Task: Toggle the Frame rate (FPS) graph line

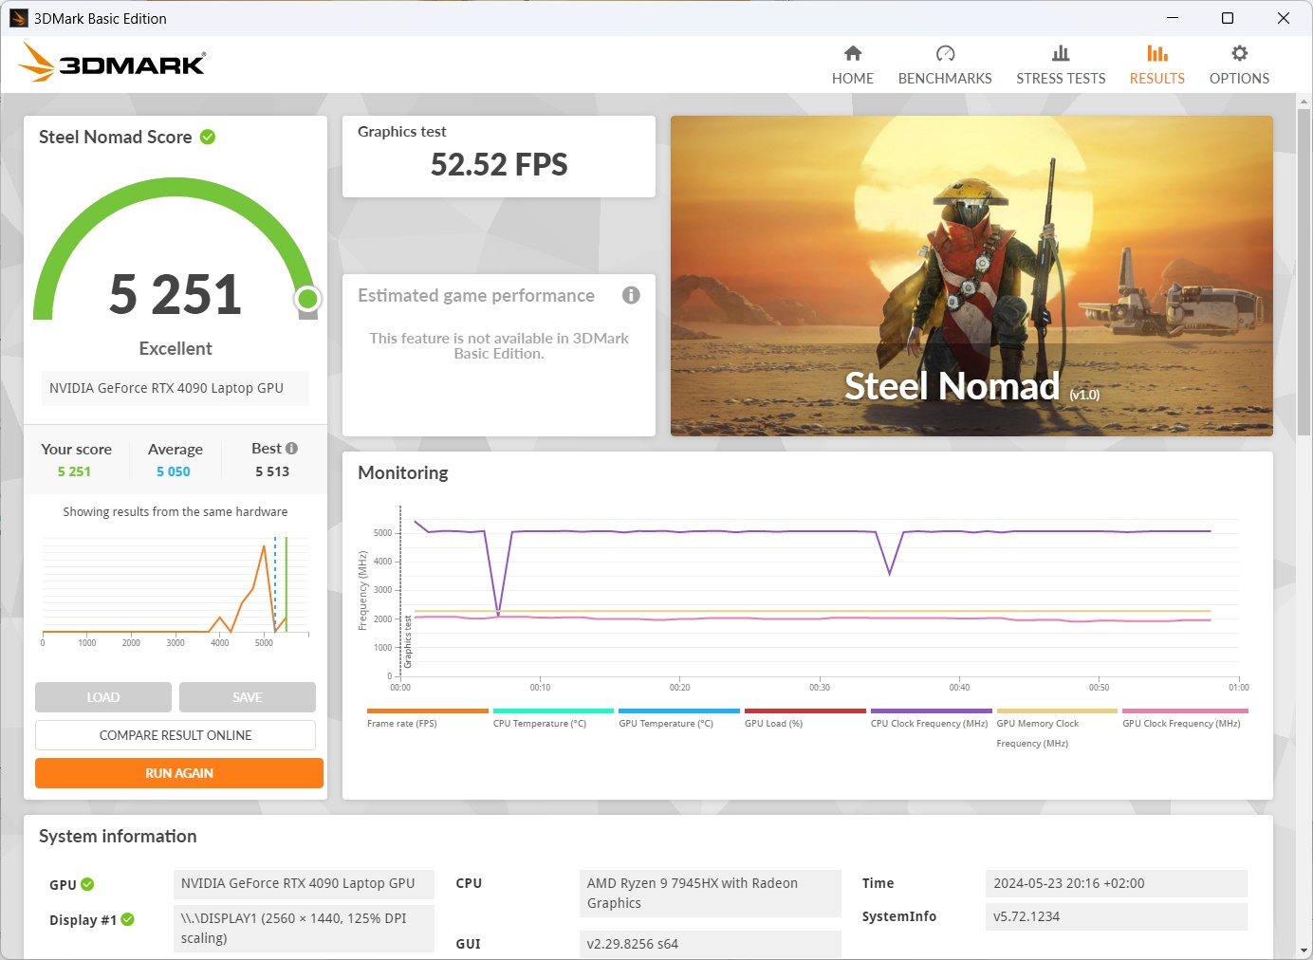Action: [427, 711]
